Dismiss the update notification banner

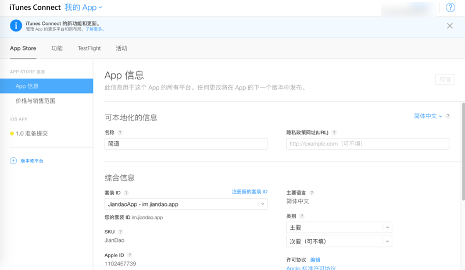pos(450,26)
